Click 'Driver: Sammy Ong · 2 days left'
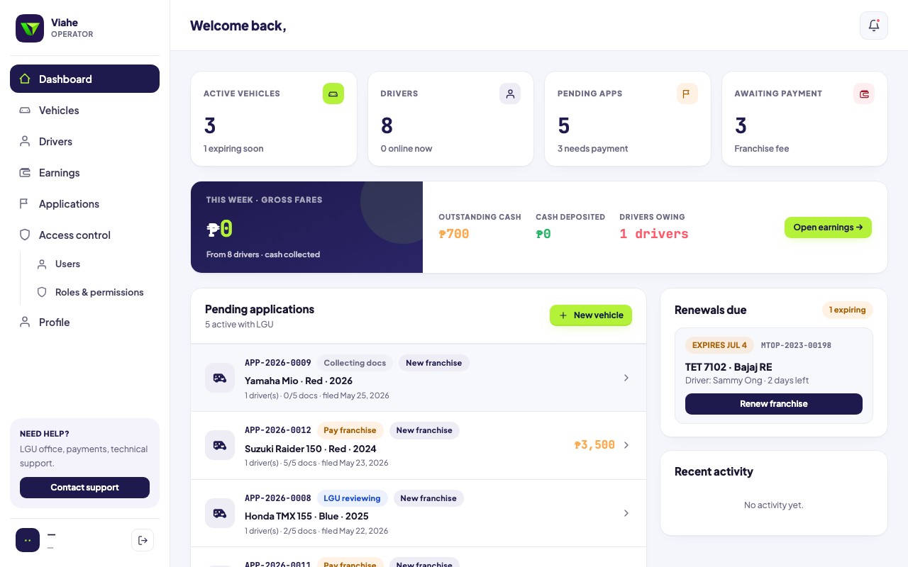Image resolution: width=908 pixels, height=567 pixels. pos(747,381)
